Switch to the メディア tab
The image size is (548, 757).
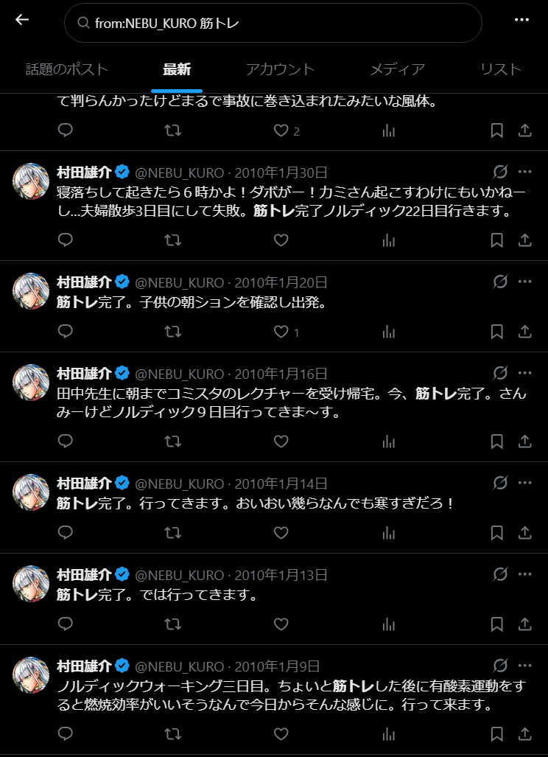(x=398, y=69)
